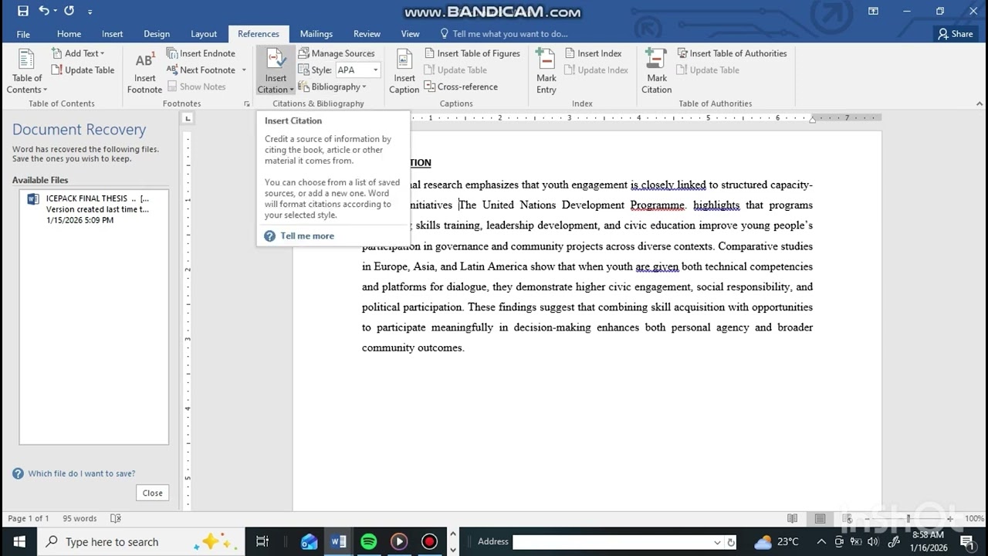Switch to the Mailings tab
Screen dimensions: 988x556
click(316, 34)
